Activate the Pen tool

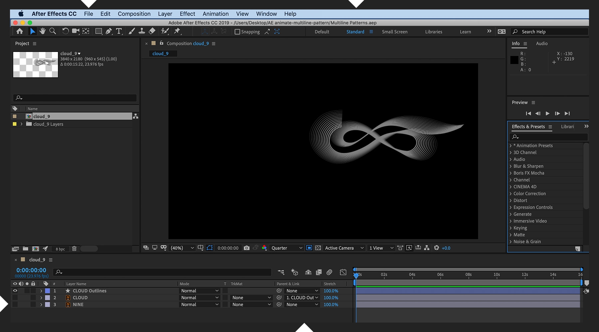(x=109, y=31)
